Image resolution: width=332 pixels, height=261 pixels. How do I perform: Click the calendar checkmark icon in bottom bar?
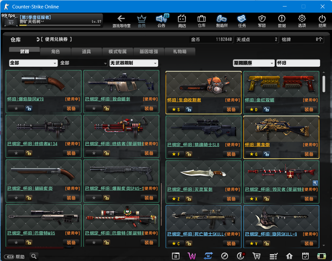[305, 256]
